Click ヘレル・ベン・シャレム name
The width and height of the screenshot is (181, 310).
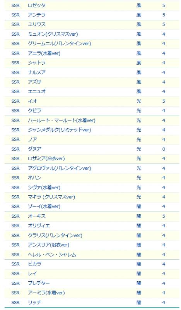[52, 255]
